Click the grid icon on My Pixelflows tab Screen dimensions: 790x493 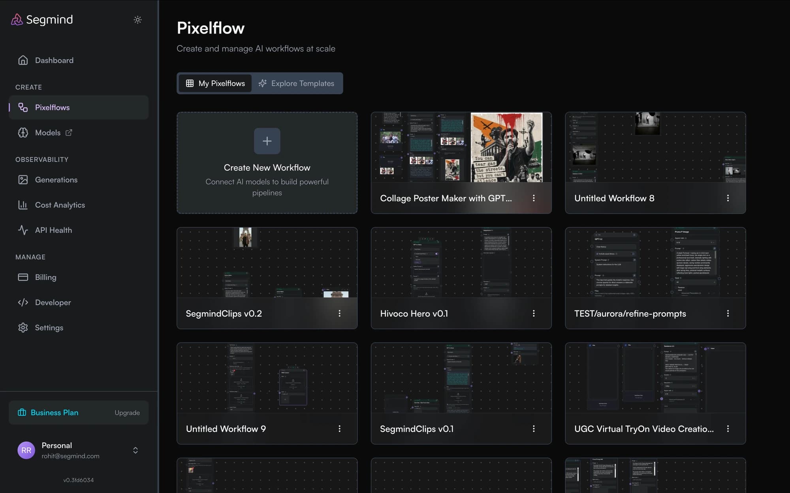(190, 83)
